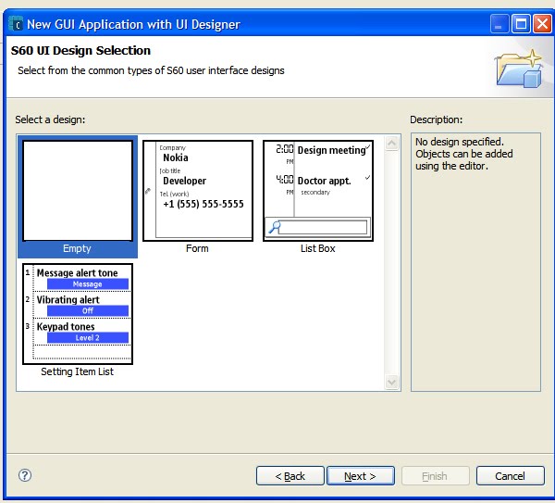Click the scroll down arrow of design list
This screenshot has width=555, height=503.
coord(392,383)
